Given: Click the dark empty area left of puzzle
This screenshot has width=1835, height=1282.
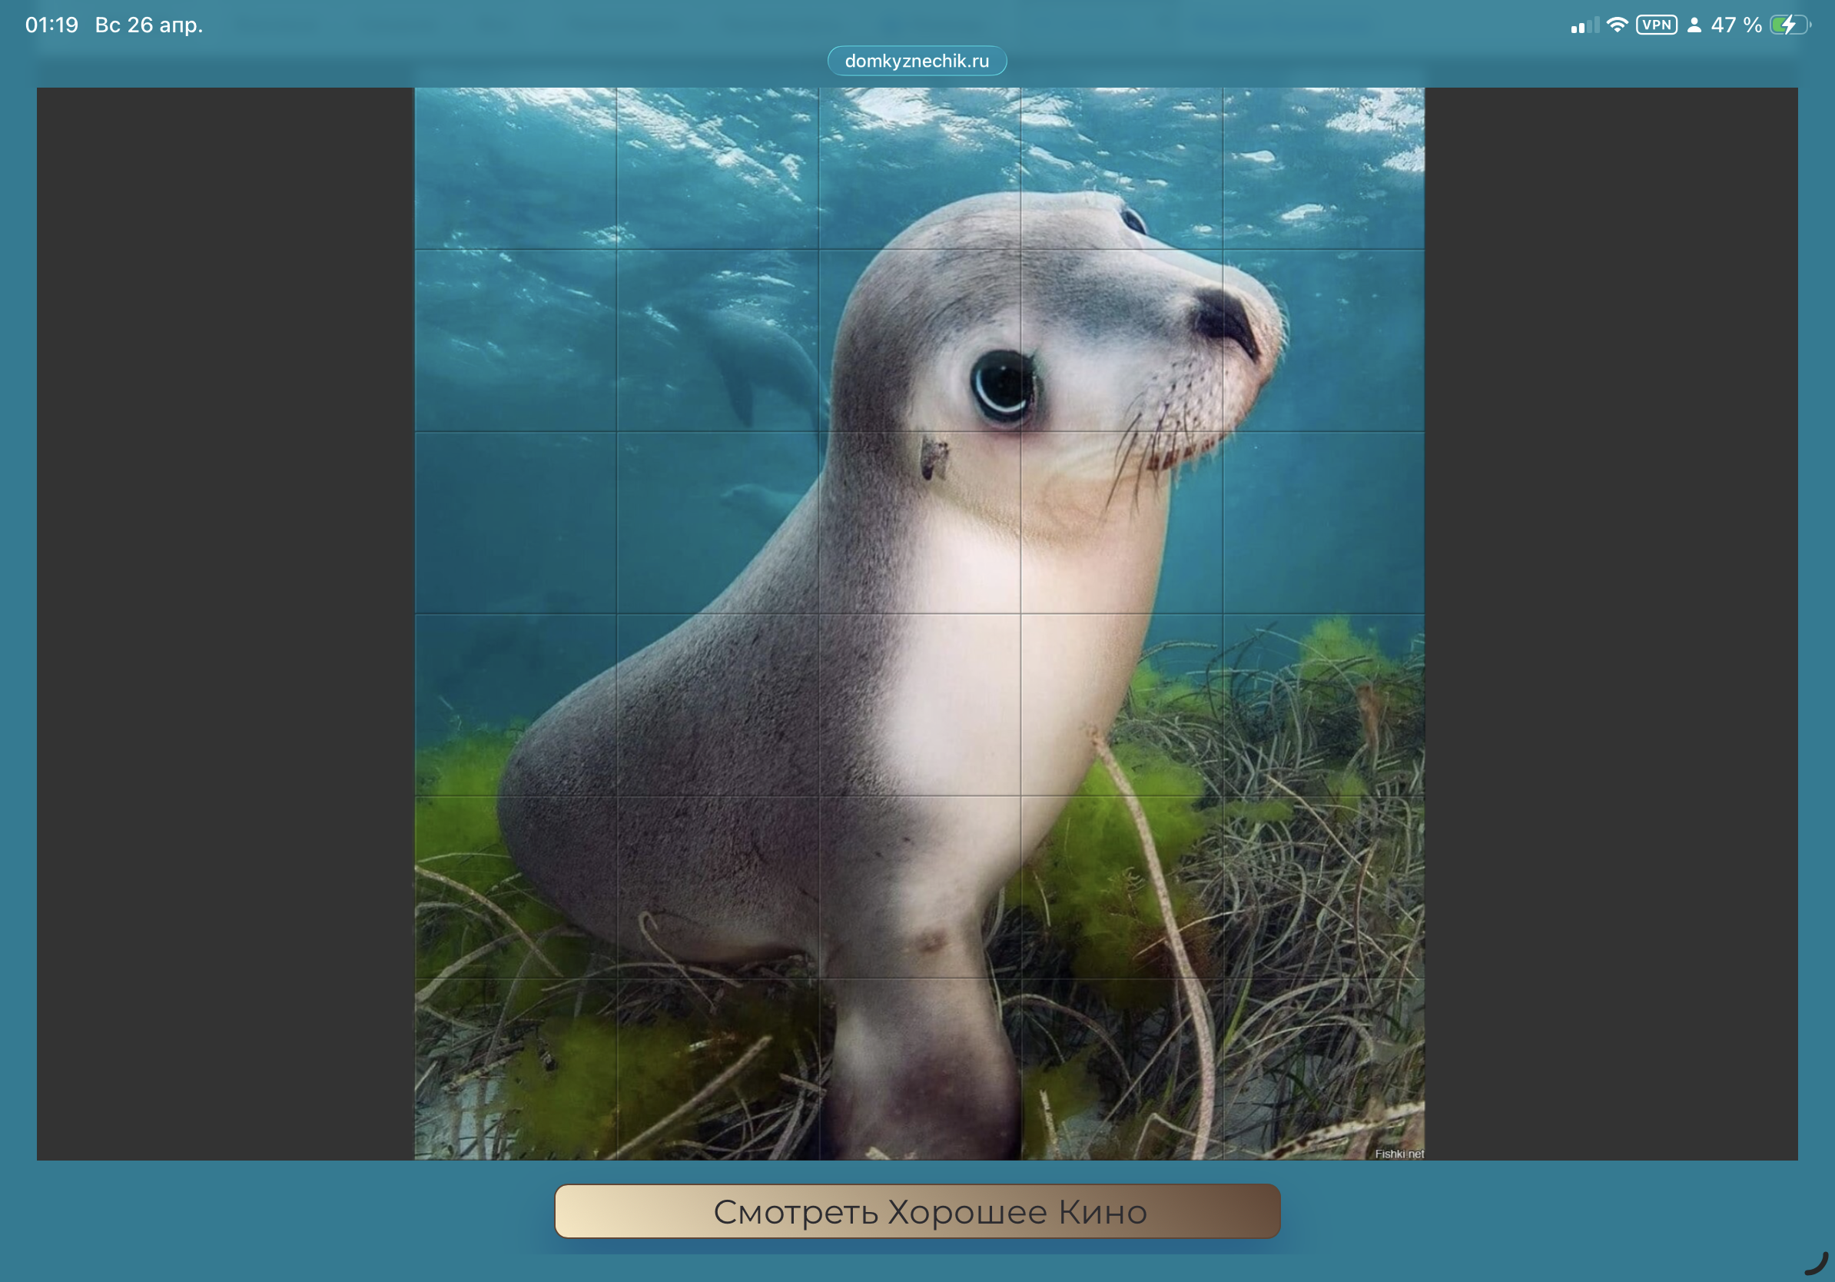Looking at the screenshot, I should click(x=225, y=623).
